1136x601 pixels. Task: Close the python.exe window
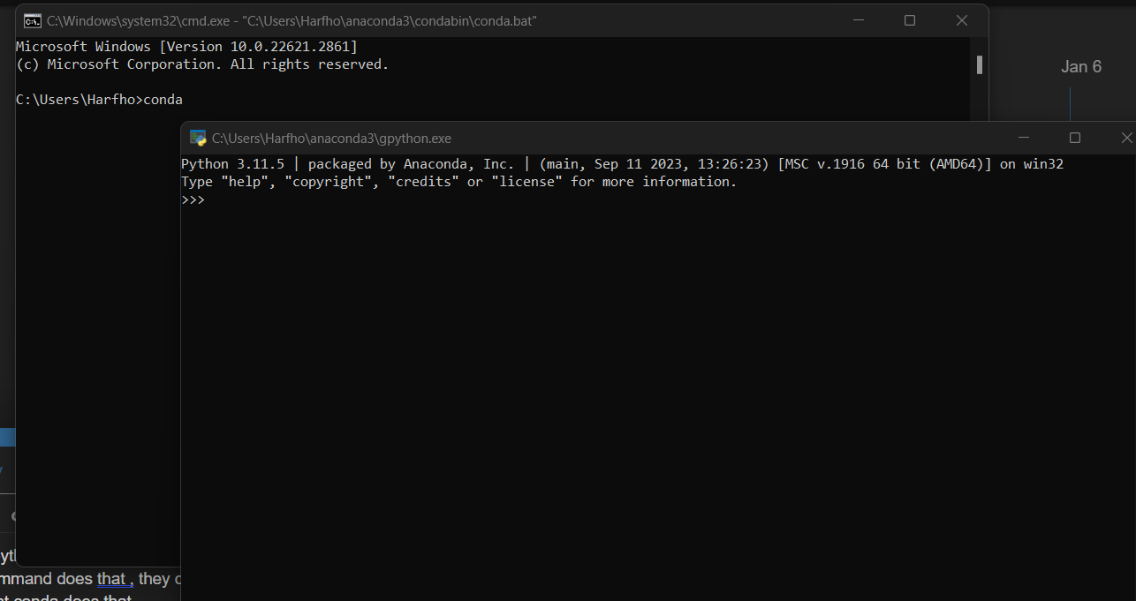click(x=1126, y=138)
